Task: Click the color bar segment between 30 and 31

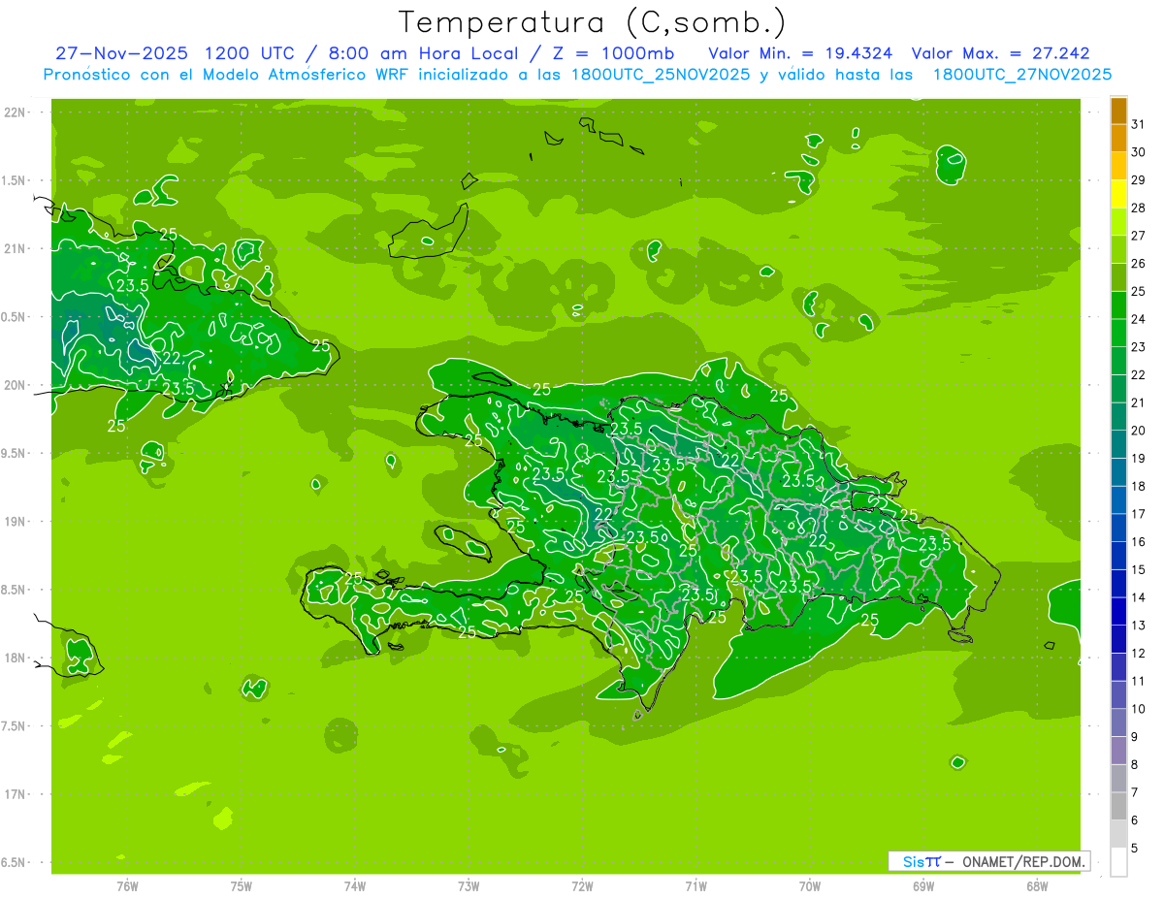Action: (x=1118, y=139)
